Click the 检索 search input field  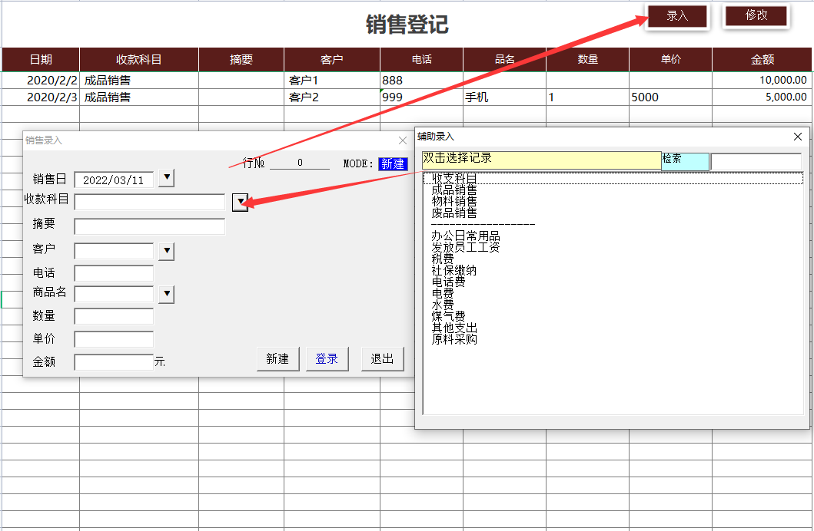click(x=756, y=161)
